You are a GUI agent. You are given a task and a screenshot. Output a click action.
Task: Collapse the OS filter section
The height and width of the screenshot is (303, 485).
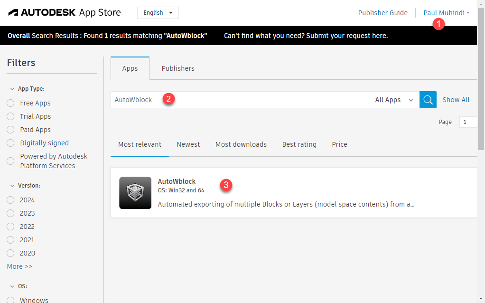pos(12,286)
